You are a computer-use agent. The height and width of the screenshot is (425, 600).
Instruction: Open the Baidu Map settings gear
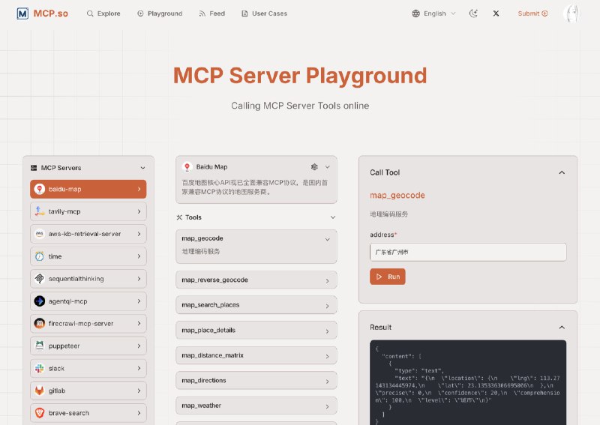coord(314,167)
